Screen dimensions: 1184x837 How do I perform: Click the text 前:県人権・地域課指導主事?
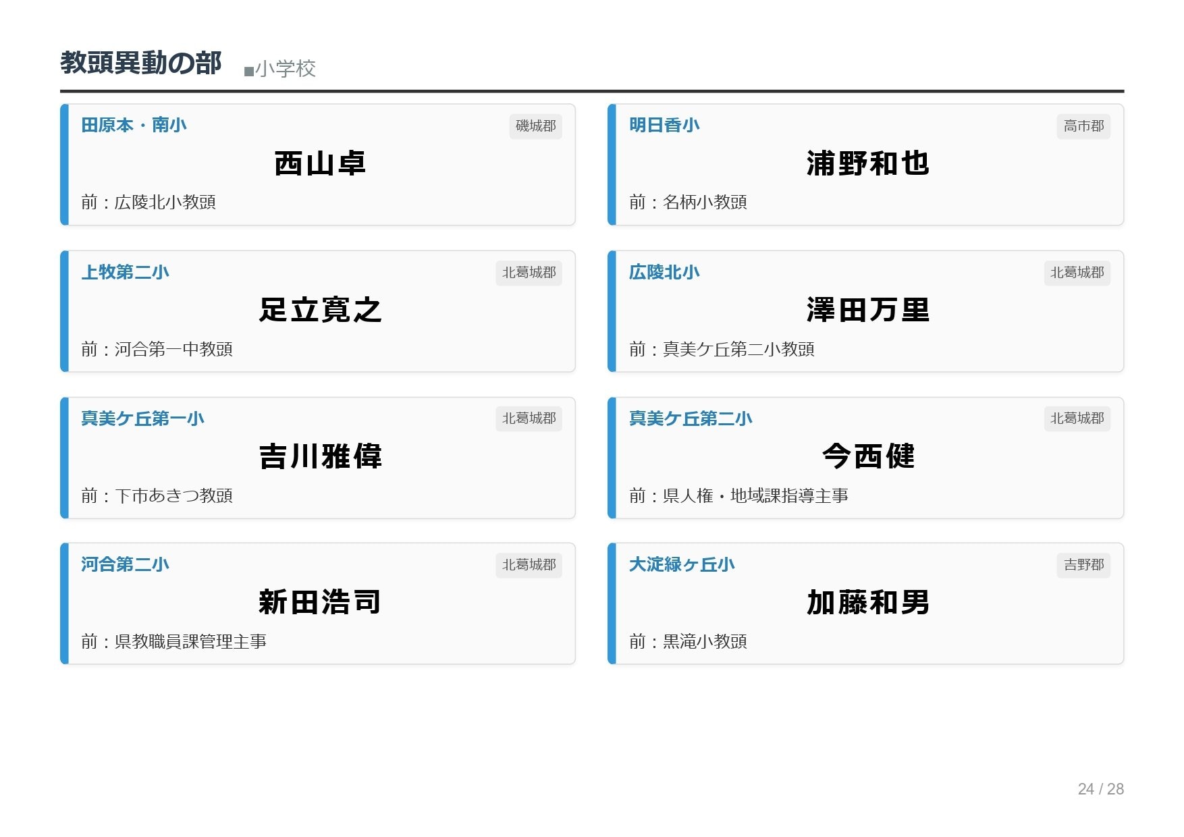(738, 496)
